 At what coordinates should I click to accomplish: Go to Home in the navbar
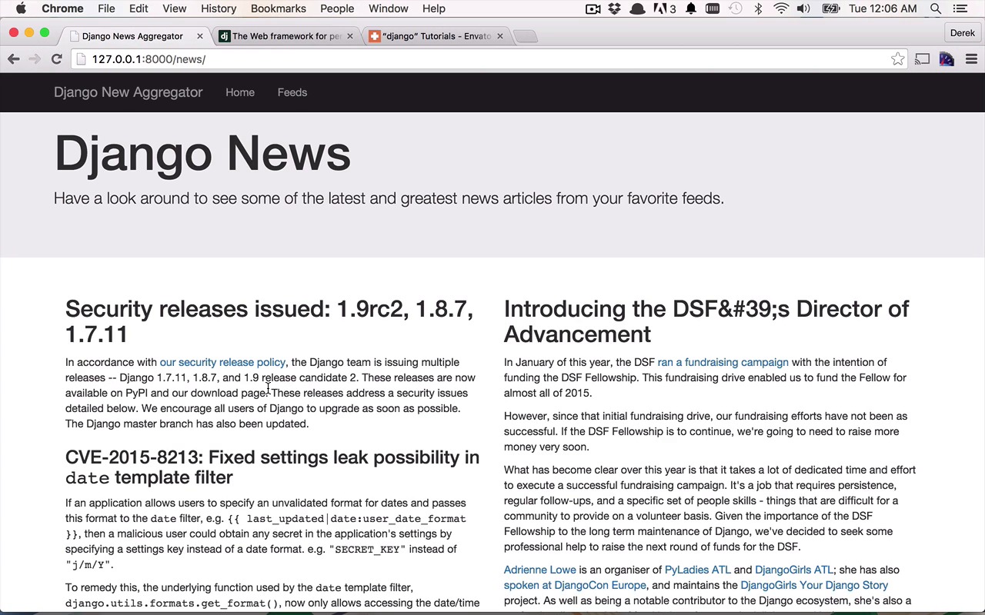[240, 92]
